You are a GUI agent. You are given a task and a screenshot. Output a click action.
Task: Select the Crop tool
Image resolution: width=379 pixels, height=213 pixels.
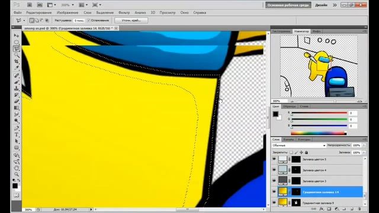(x=17, y=62)
